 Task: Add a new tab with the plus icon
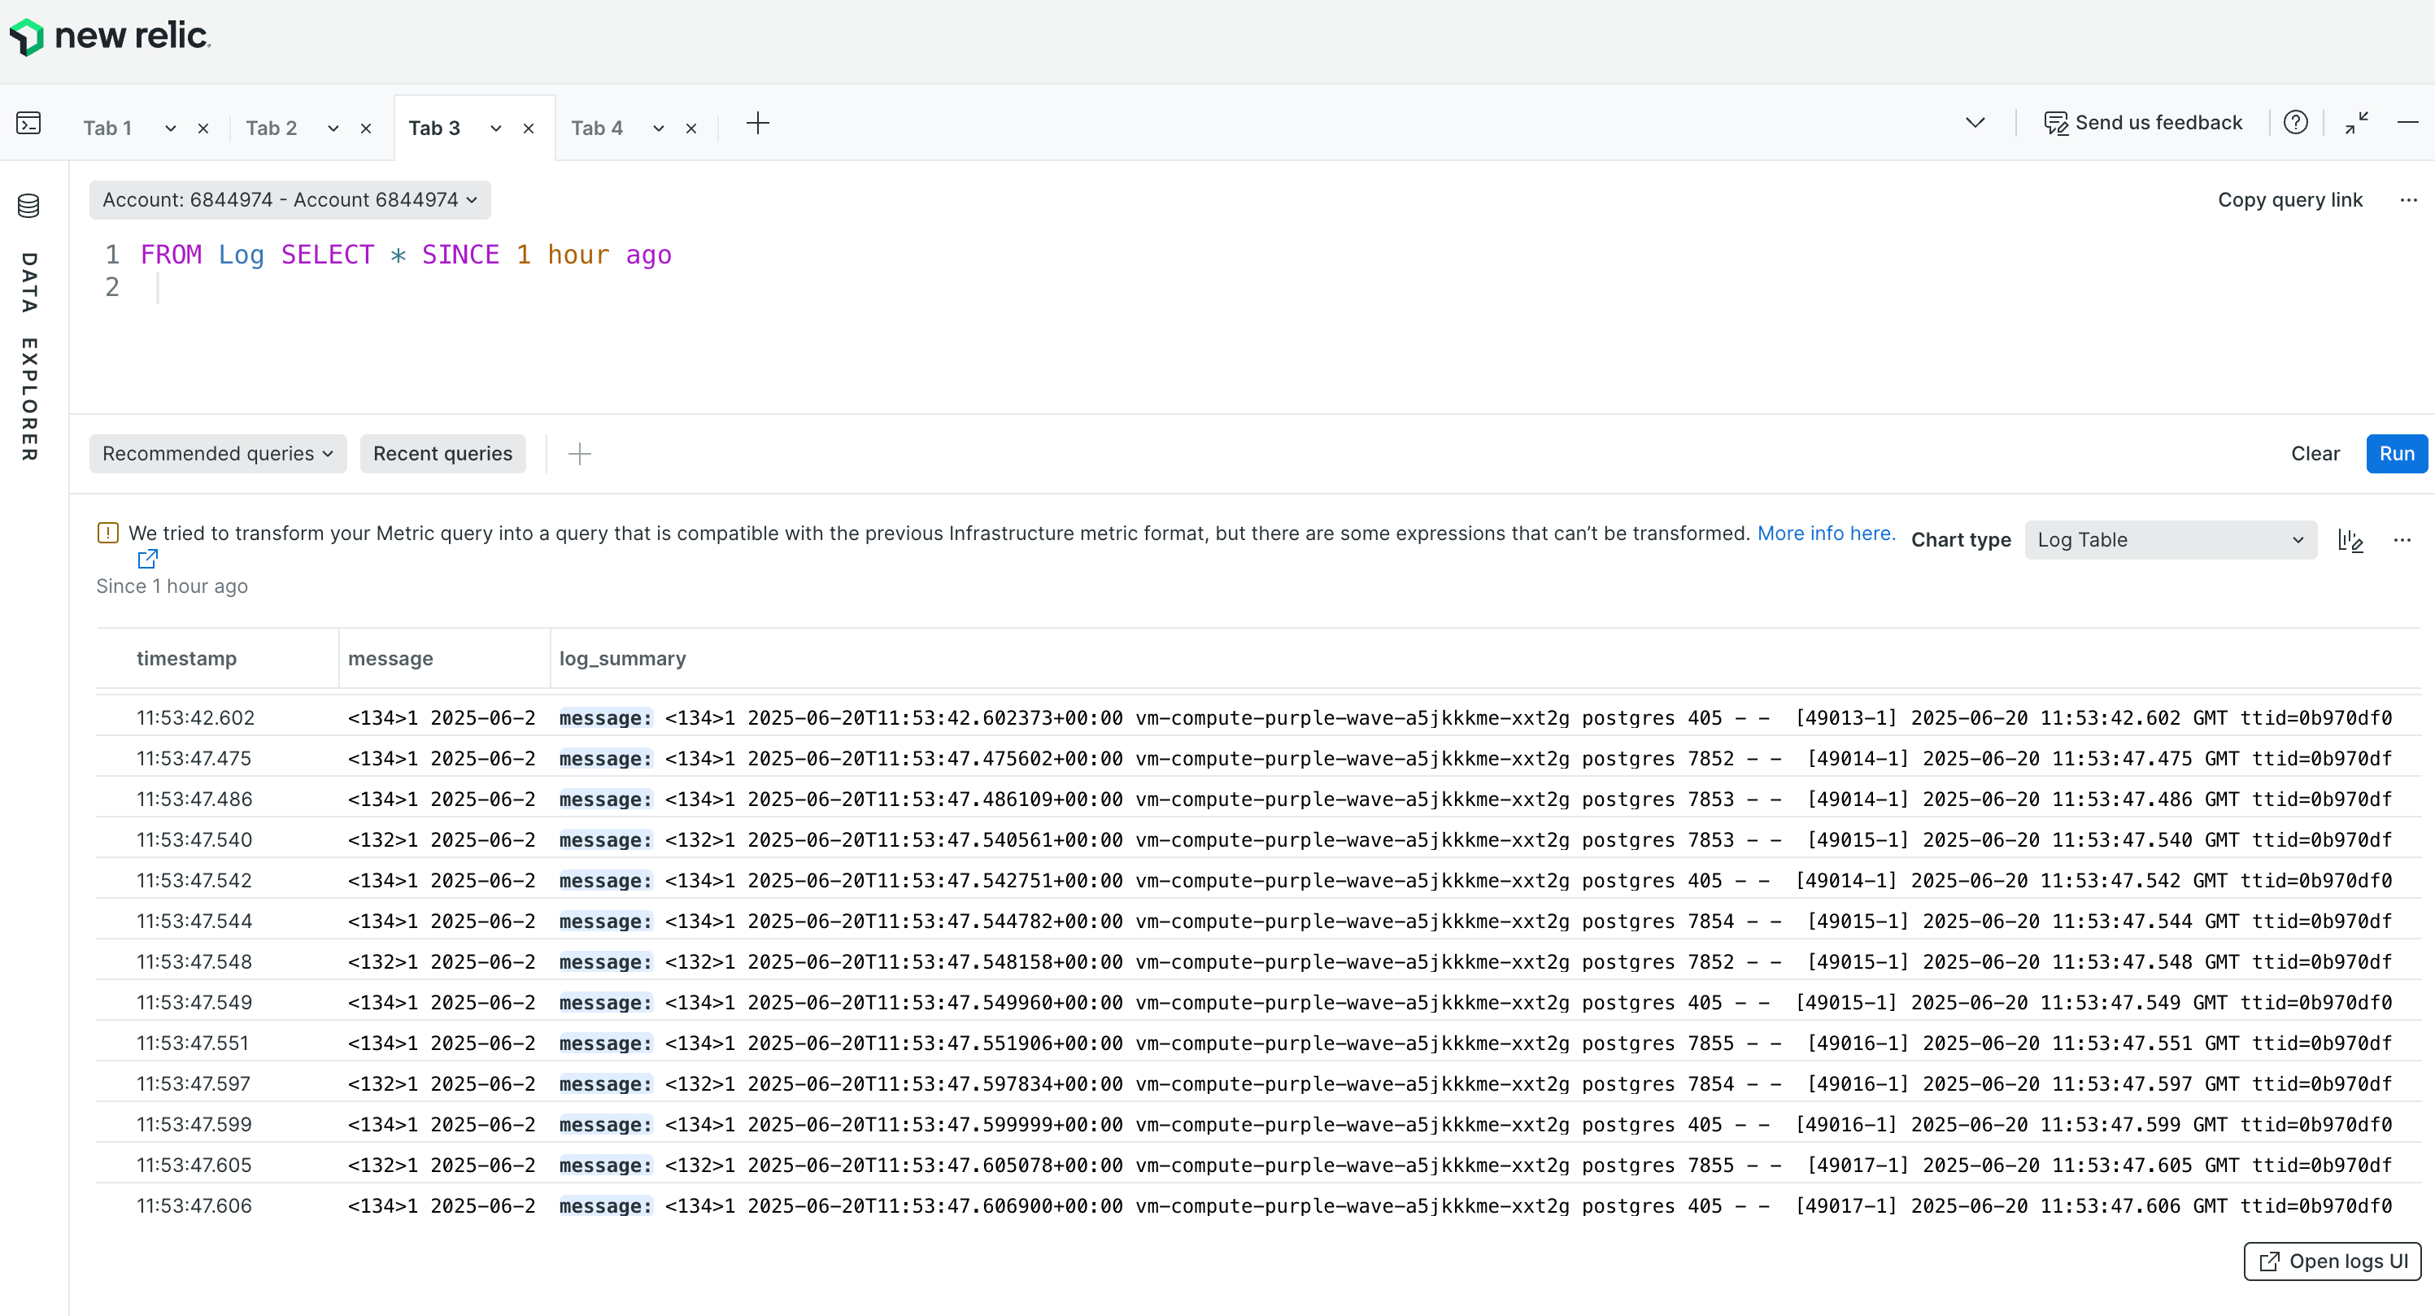click(759, 124)
